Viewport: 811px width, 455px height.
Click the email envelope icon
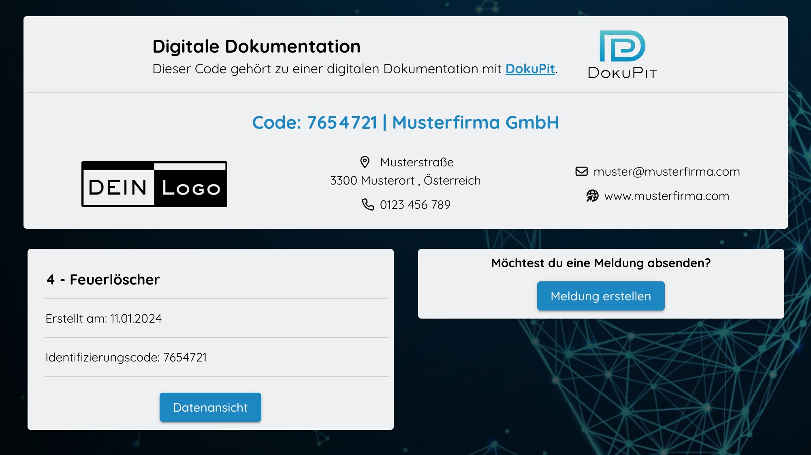(581, 171)
